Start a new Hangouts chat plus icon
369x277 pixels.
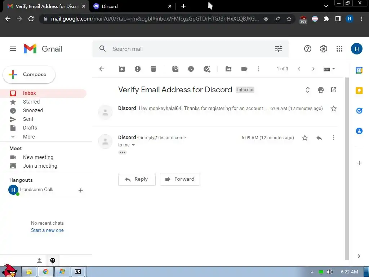(x=80, y=190)
